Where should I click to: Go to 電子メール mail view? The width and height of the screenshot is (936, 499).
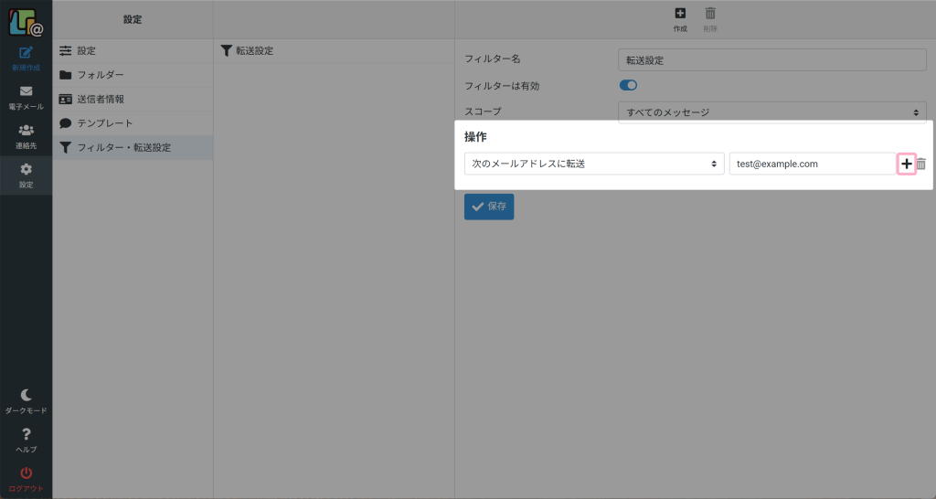click(x=26, y=99)
